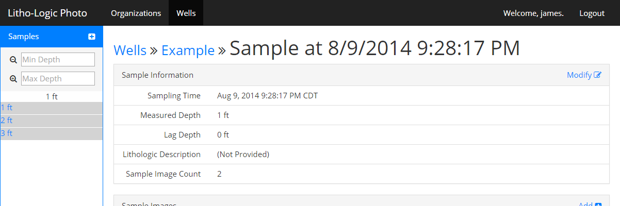Focus the Min Depth input field

coord(58,60)
